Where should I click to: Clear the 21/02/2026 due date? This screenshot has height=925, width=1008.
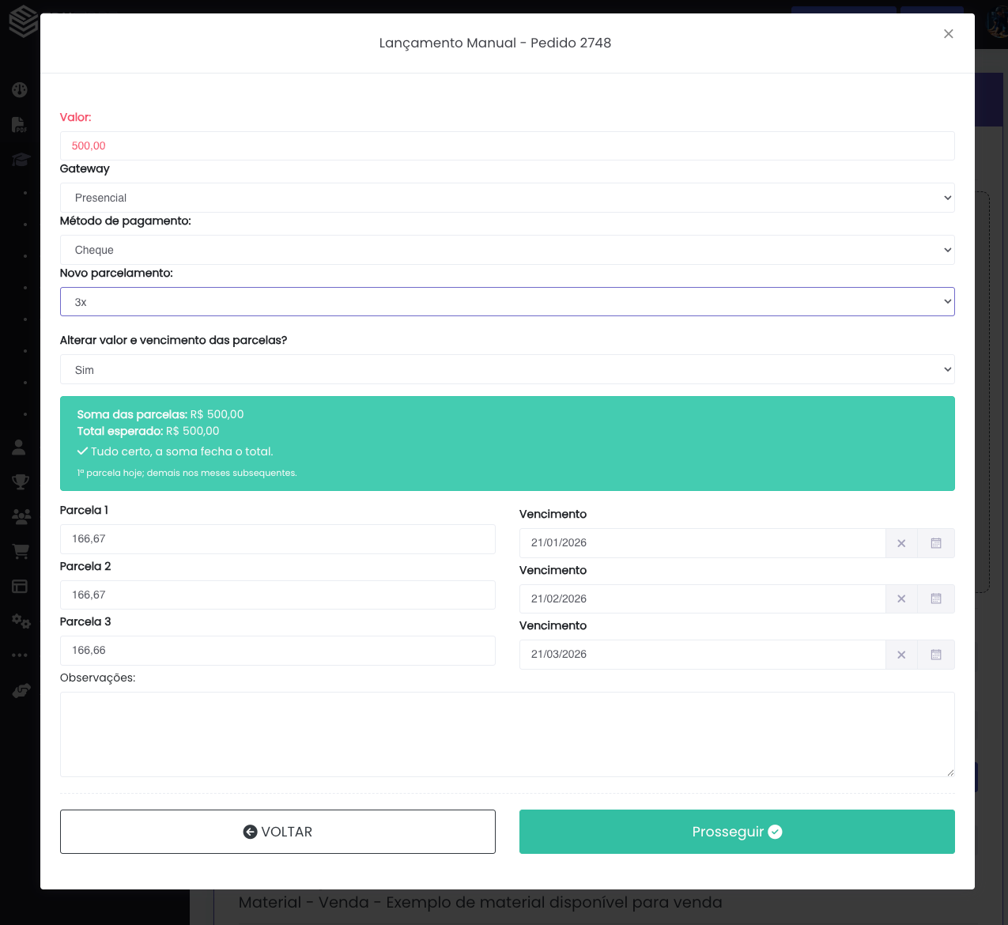click(x=901, y=599)
